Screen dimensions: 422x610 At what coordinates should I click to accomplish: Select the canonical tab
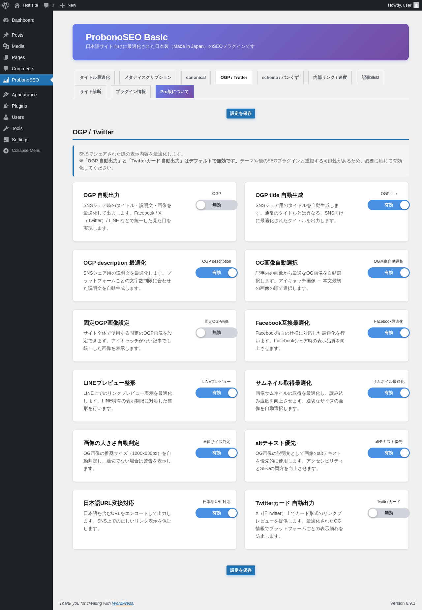[196, 78]
